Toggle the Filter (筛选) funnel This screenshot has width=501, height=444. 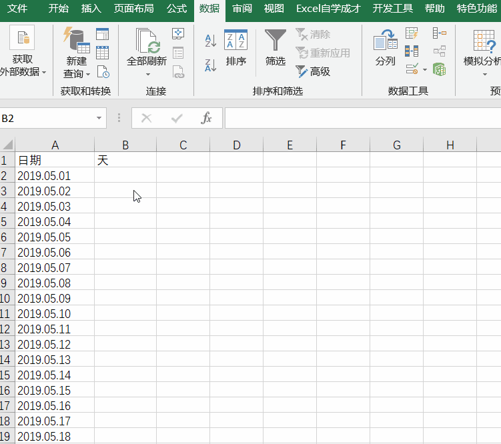click(275, 48)
